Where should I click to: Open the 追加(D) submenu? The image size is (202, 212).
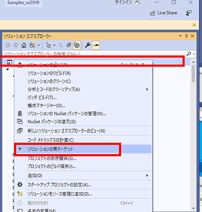(x=84, y=176)
